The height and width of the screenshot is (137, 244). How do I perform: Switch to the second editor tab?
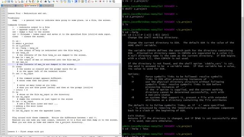(19, 6)
